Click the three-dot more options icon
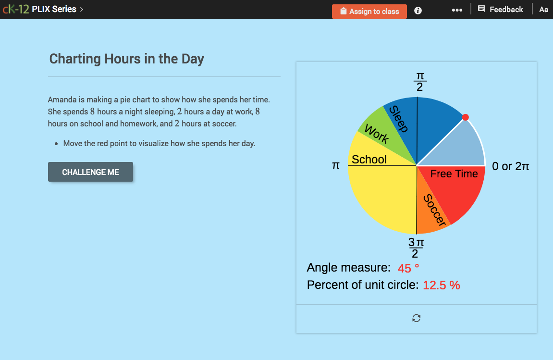The width and height of the screenshot is (553, 360). tap(457, 10)
